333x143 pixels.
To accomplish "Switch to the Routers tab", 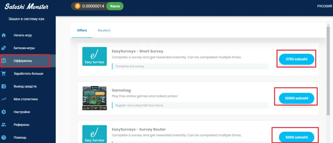I will [104, 30].
